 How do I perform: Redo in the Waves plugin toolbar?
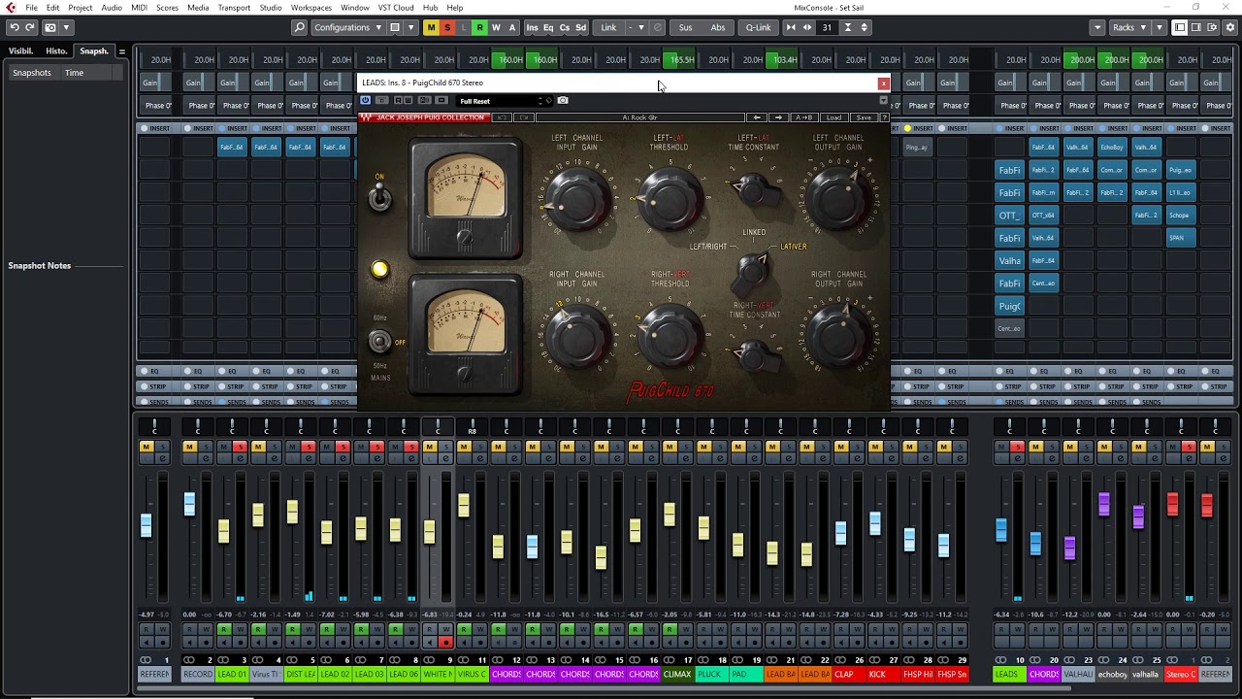(x=524, y=117)
